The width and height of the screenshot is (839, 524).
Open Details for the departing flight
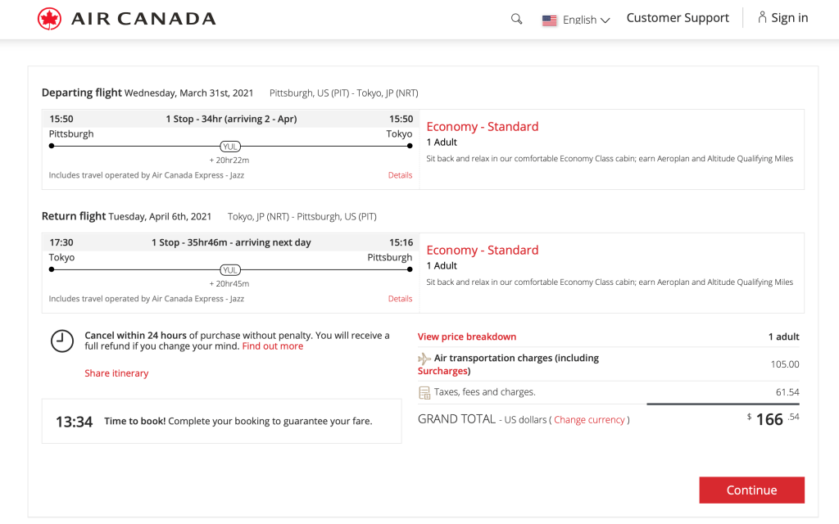pos(400,175)
